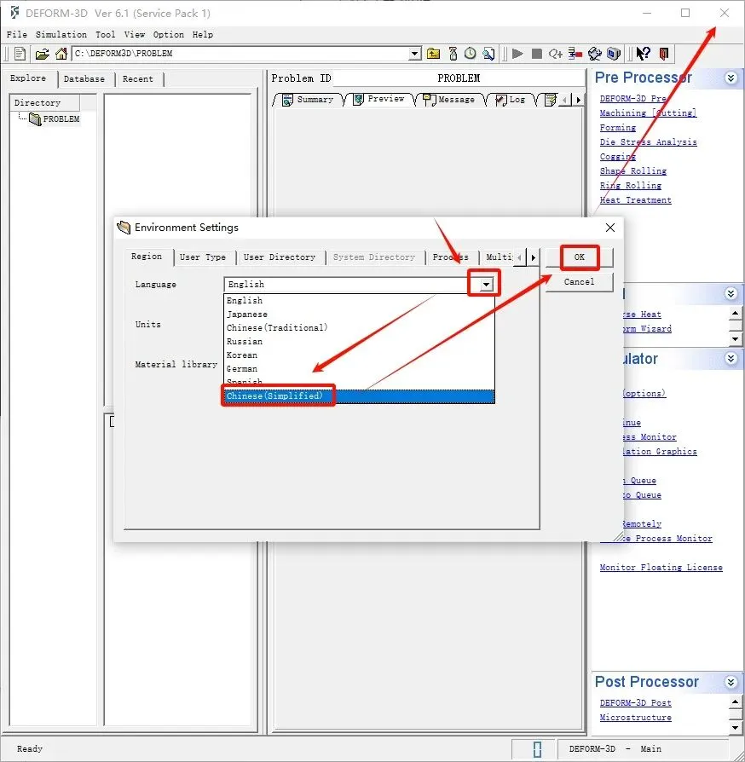The width and height of the screenshot is (745, 762).
Task: Open the Message tab
Action: 449,100
